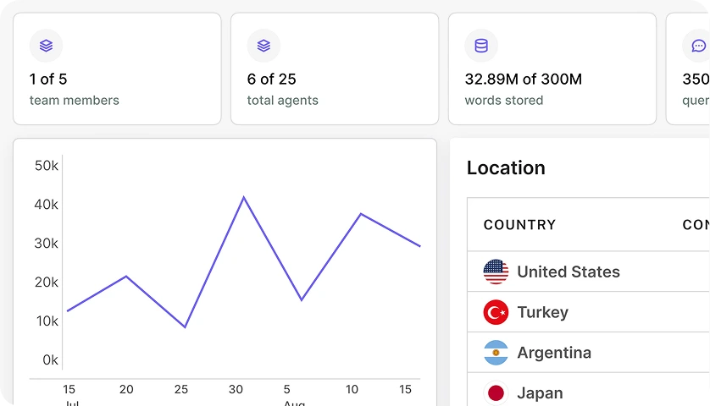This screenshot has height=406, width=710.
Task: Click the chart peak near July 30
Action: click(x=244, y=198)
